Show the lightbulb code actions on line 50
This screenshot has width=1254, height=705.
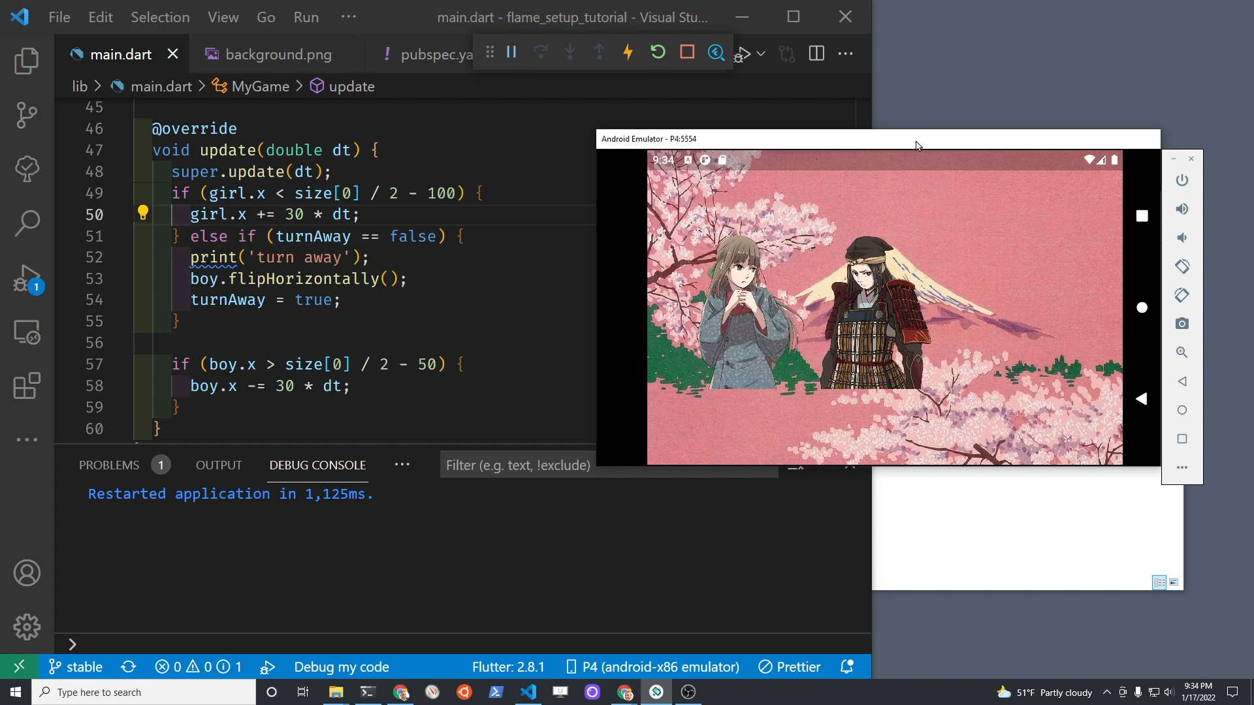(x=143, y=213)
